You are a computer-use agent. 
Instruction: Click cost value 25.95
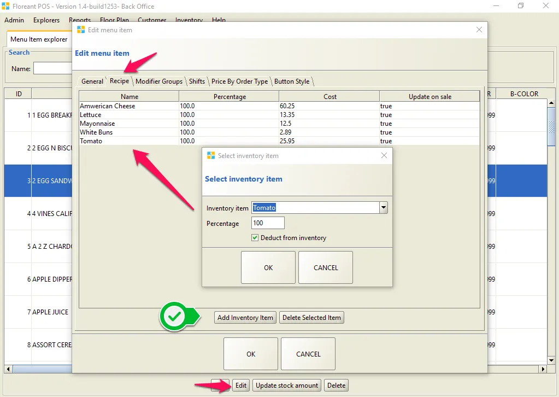(x=287, y=141)
